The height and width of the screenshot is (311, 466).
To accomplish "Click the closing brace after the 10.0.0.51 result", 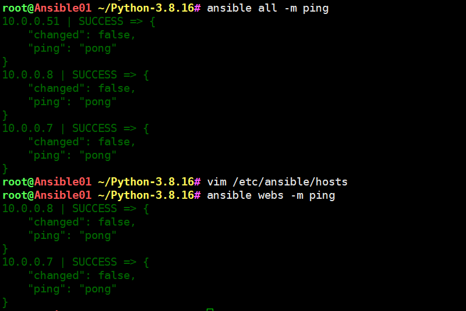I will click(x=5, y=62).
